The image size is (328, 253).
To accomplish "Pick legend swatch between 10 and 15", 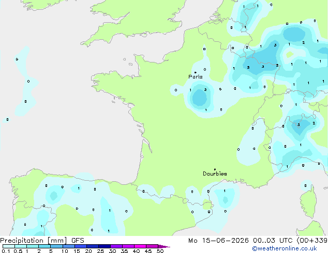I will coord(68,246).
